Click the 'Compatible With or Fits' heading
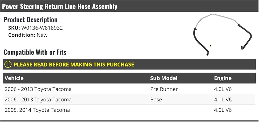Screen dimensions: 259x122 [x=35, y=52]
